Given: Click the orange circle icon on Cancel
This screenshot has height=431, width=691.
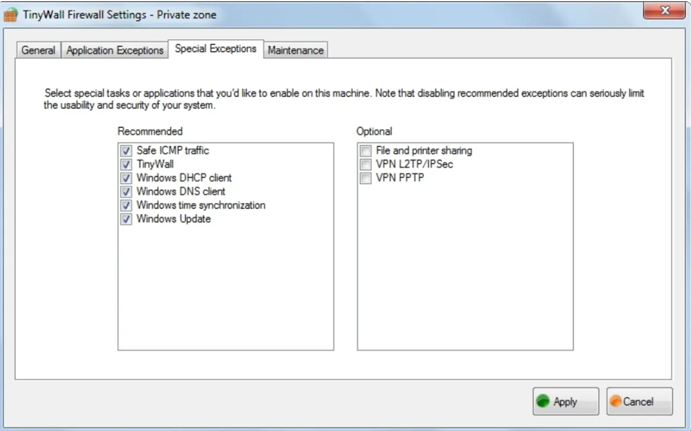Looking at the screenshot, I should [616, 401].
